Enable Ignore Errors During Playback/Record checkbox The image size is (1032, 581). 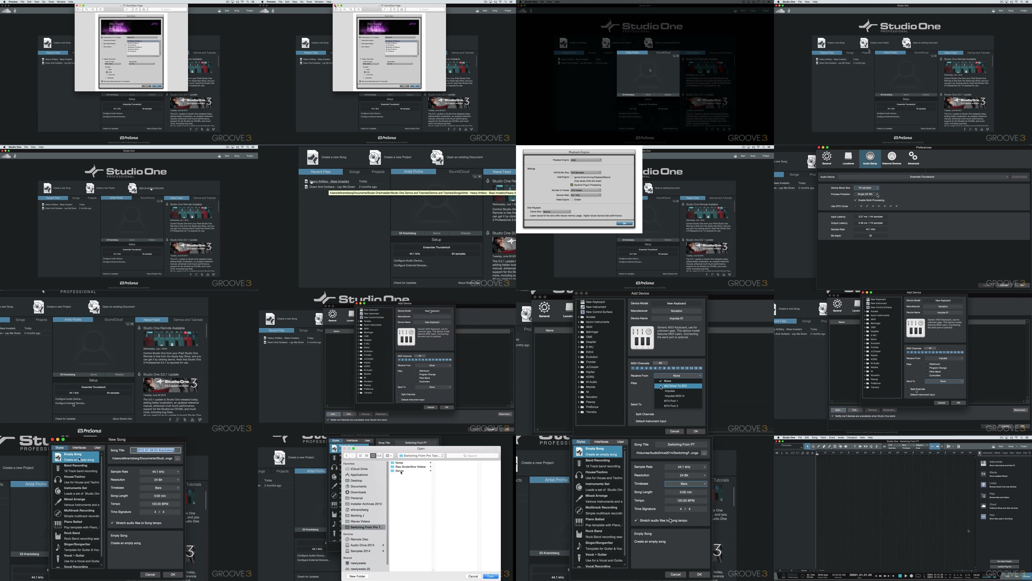tap(572, 177)
